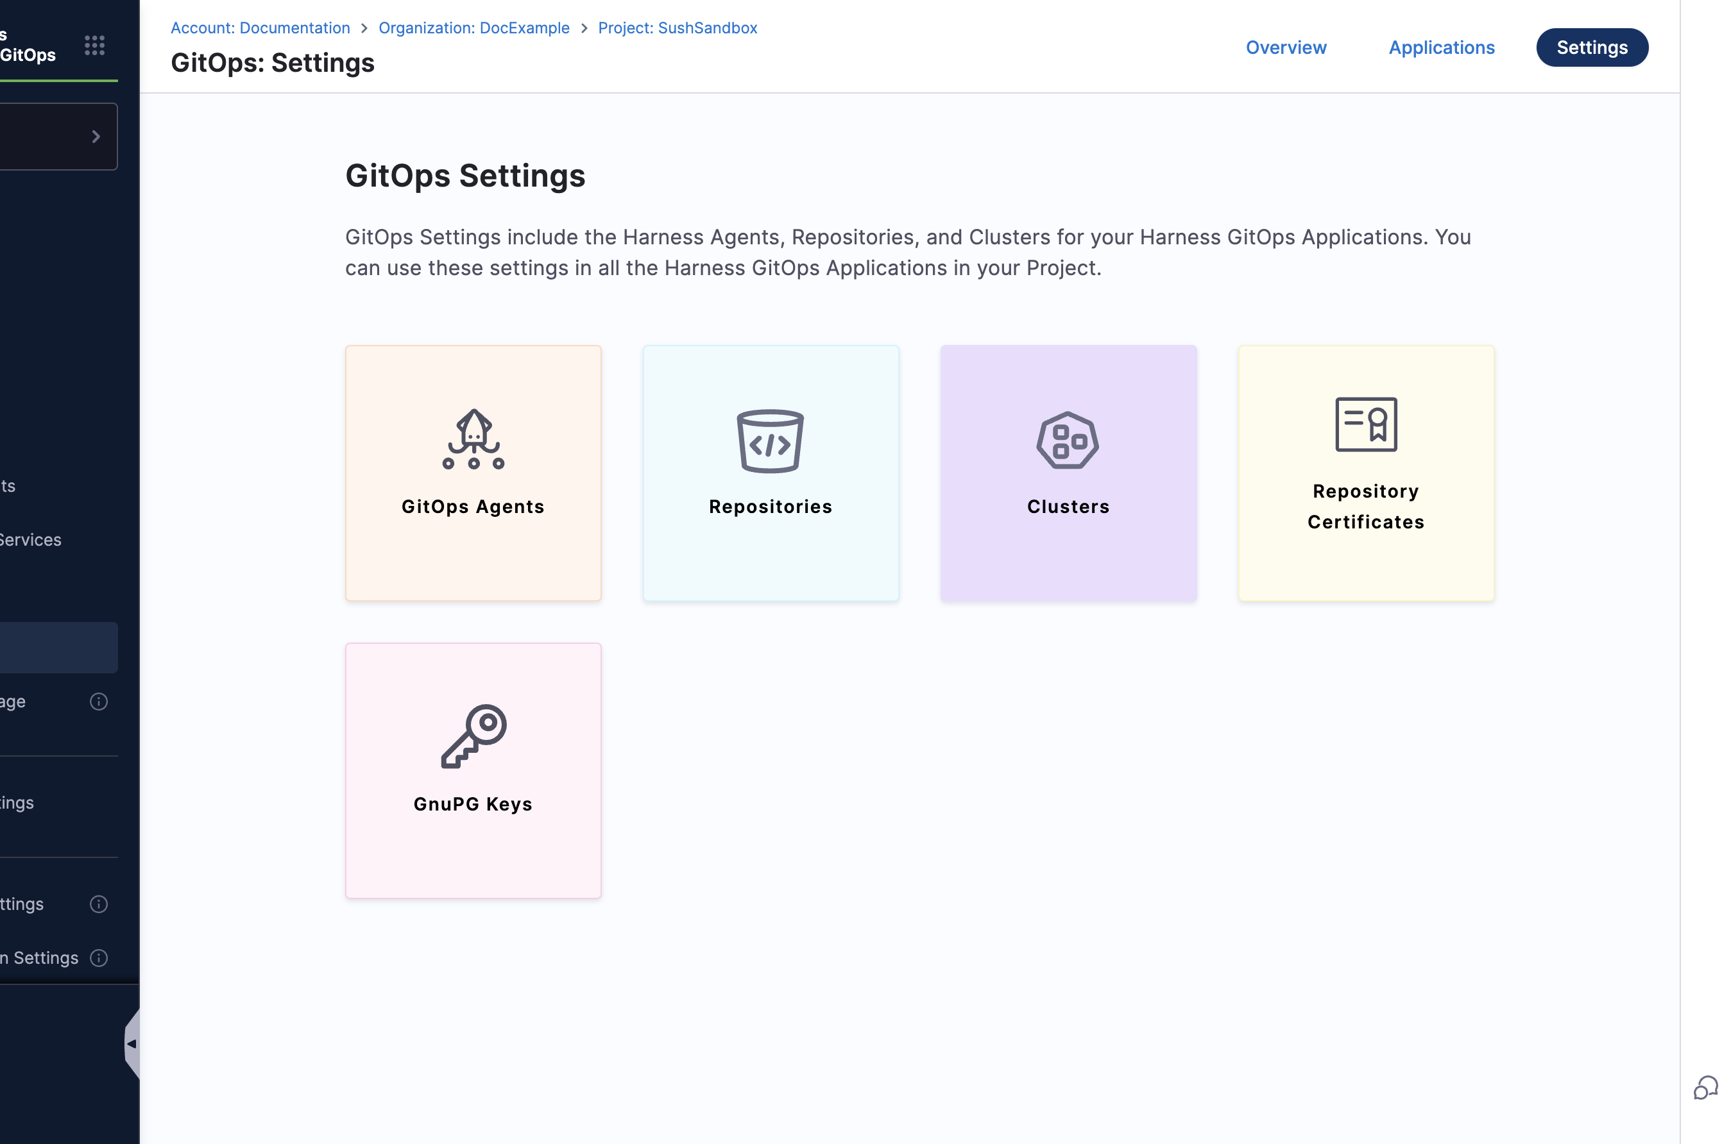This screenshot has width=1731, height=1144.
Task: Select the highlighted sidebar menu item
Action: (x=58, y=648)
